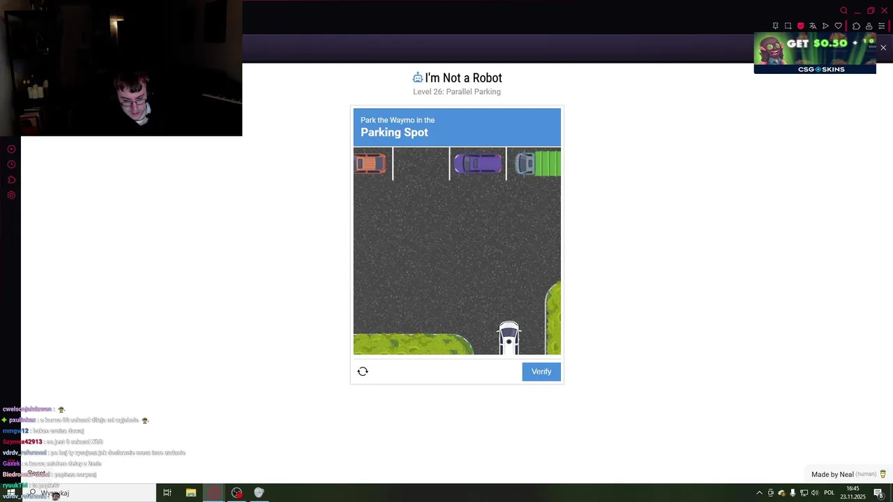
Task: Click "Level 26: Parallel Parking" subtitle
Action: coord(457,92)
